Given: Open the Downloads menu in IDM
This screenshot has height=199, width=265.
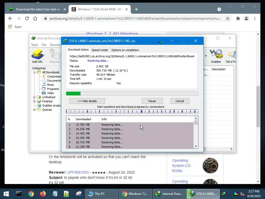Looking at the screenshot, I should (55, 45).
